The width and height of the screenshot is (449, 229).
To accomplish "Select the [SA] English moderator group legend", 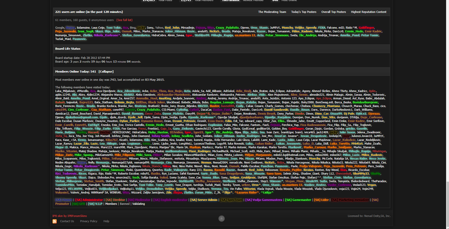I will coord(170,200).
